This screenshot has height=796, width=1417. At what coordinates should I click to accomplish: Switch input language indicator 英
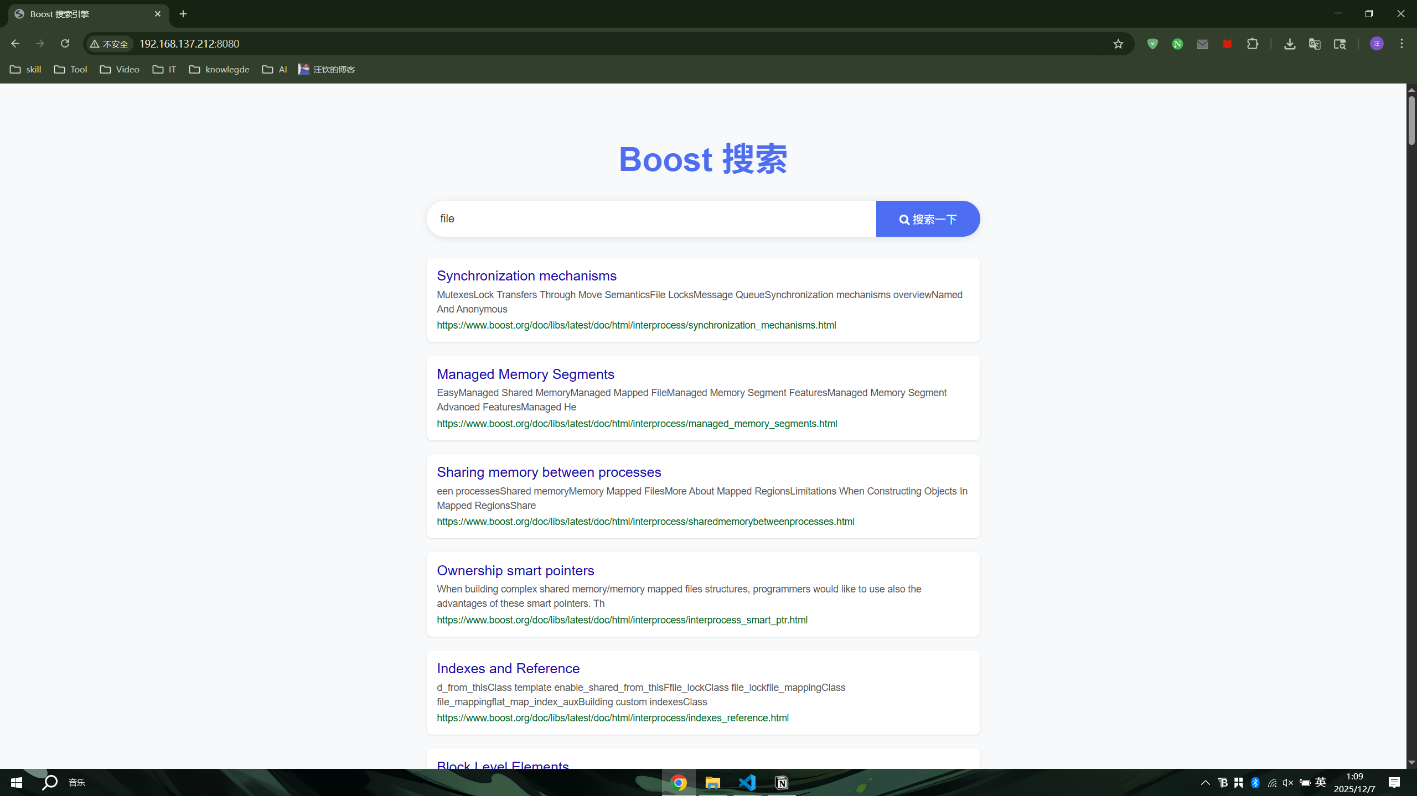coord(1321,782)
